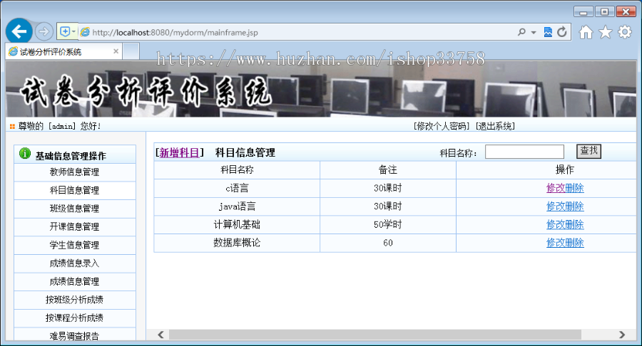The height and width of the screenshot is (346, 642).
Task: Click the compatibility view icon
Action: tap(548, 32)
